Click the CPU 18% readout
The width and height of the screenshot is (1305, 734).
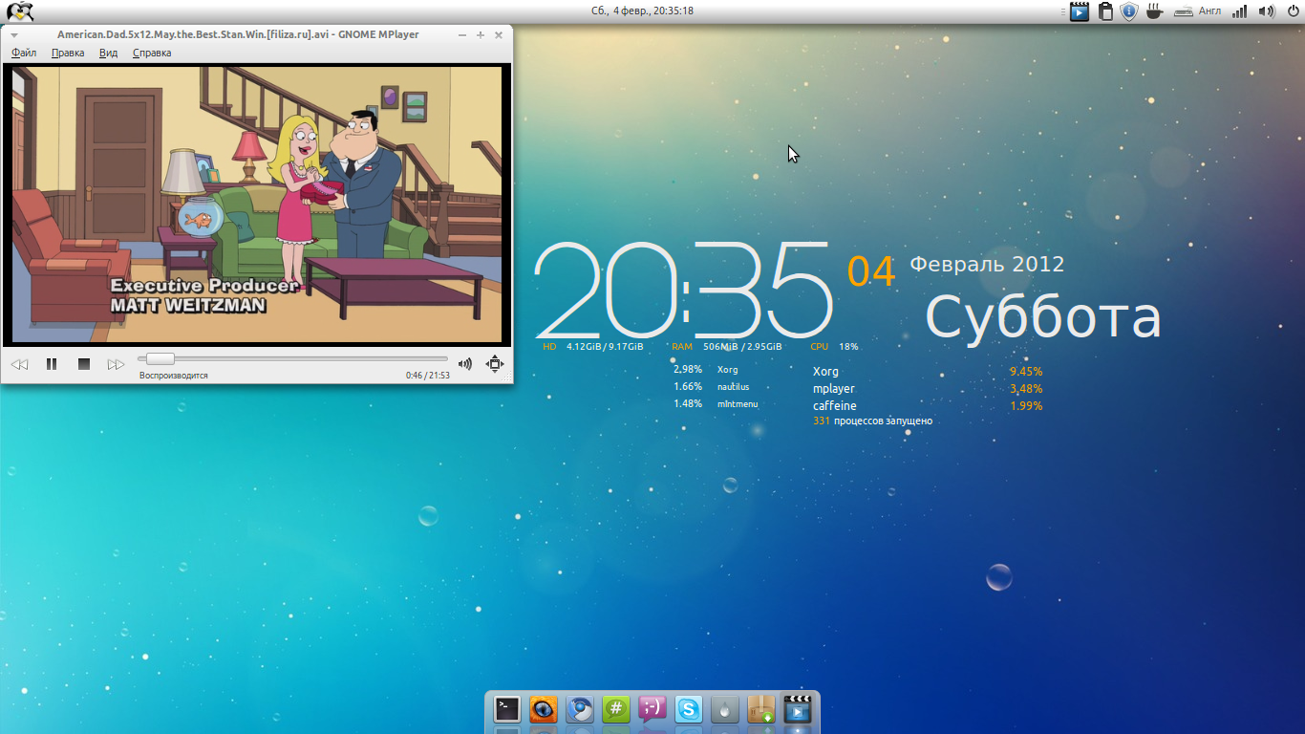tap(834, 347)
